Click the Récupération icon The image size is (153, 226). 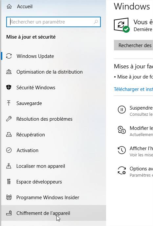9,134
